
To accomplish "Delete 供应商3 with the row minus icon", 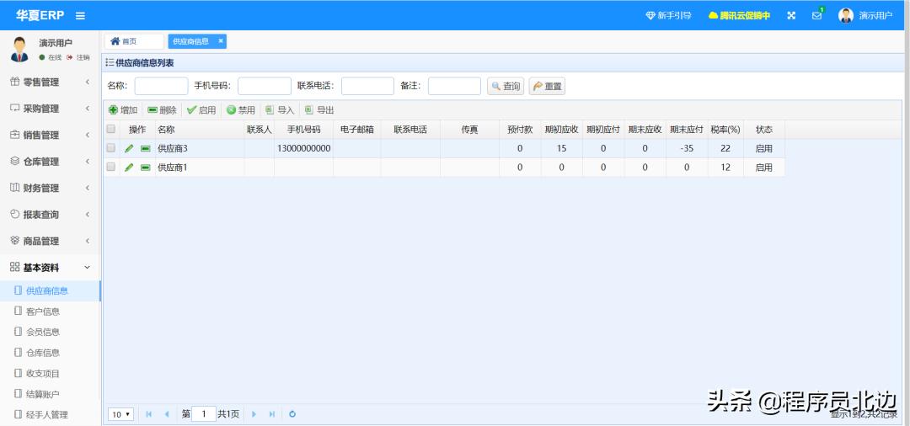I will [x=145, y=149].
